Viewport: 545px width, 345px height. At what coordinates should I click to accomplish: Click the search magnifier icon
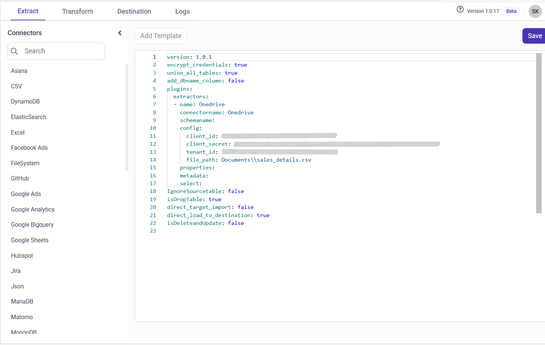[14, 51]
